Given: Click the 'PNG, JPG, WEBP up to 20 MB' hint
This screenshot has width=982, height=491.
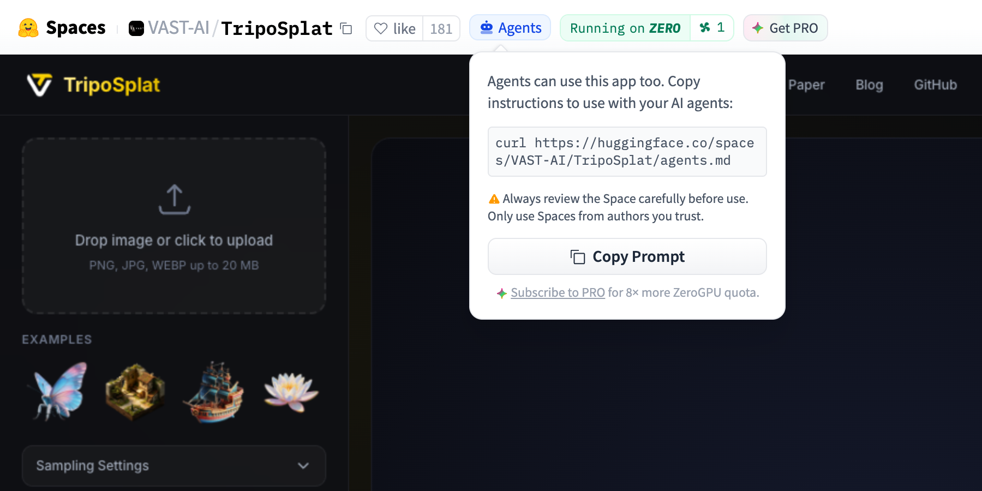Looking at the screenshot, I should (x=174, y=266).
